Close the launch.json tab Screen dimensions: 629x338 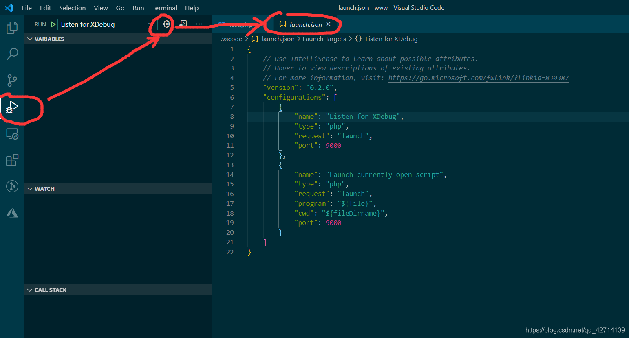coord(328,24)
